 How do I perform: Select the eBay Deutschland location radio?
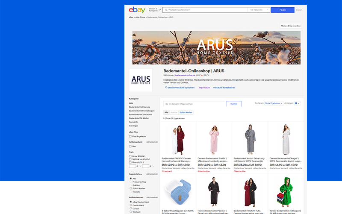(131, 202)
